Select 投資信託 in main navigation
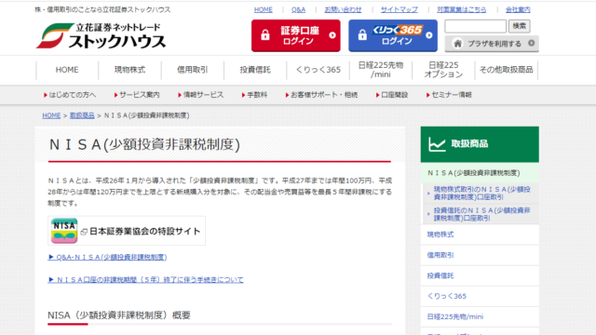596x335 pixels. 255,70
